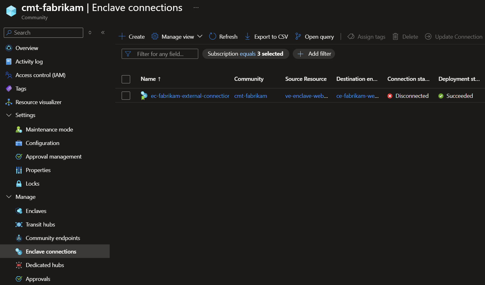This screenshot has height=285, width=485.
Task: Navigate to Enclaves
Action: tap(36, 211)
